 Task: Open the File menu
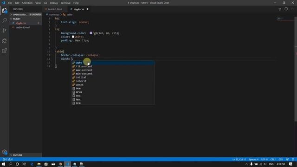[10, 3]
